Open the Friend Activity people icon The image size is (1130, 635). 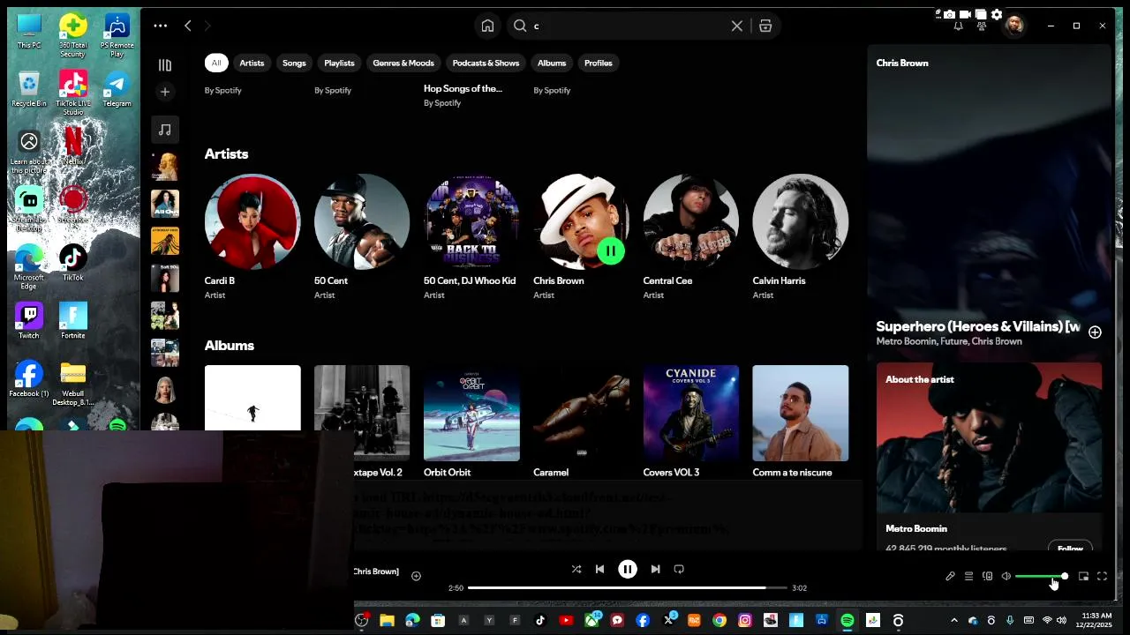point(982,26)
